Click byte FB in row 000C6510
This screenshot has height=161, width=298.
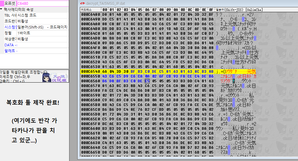point(105,57)
